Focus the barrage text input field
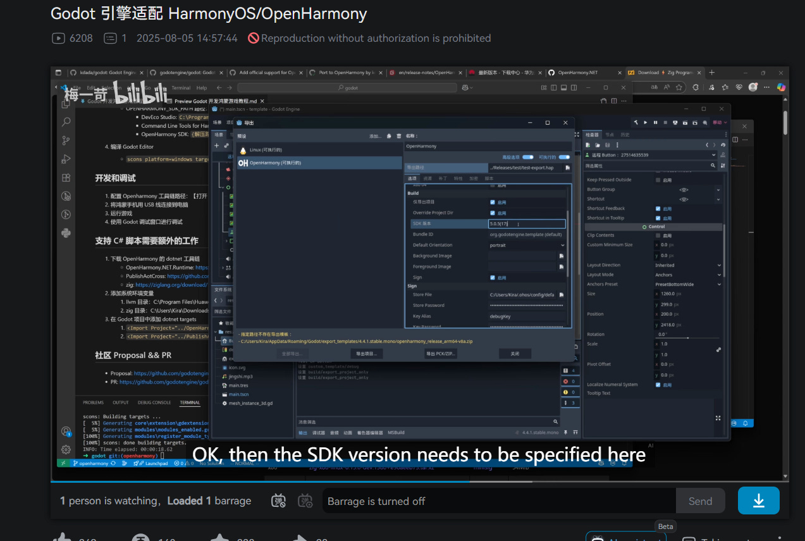Image resolution: width=805 pixels, height=541 pixels. click(499, 501)
